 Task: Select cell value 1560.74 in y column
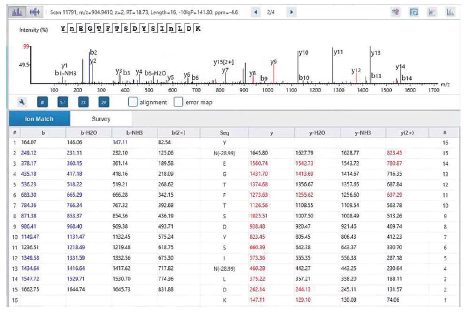click(258, 163)
